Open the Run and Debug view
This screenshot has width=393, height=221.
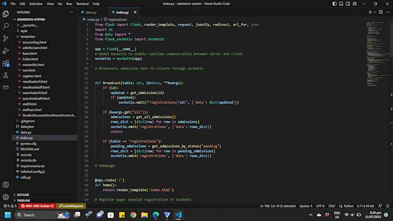6,51
